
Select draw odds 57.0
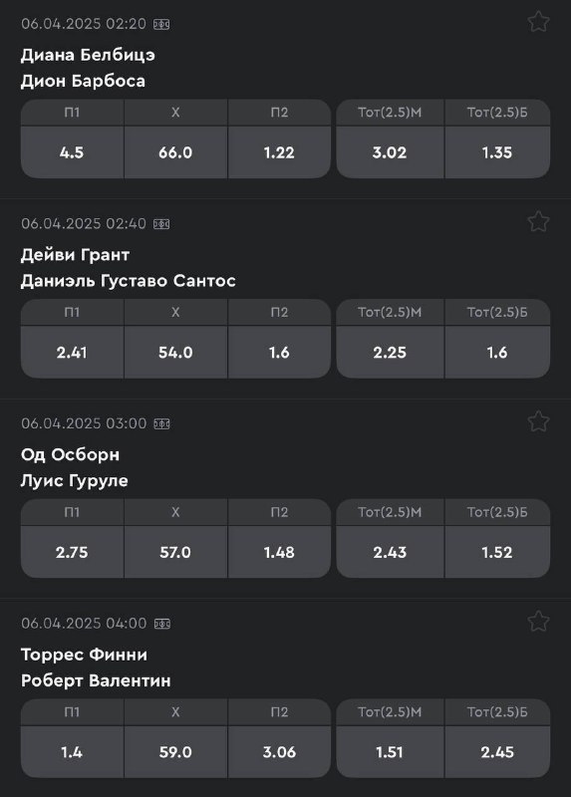click(x=175, y=552)
